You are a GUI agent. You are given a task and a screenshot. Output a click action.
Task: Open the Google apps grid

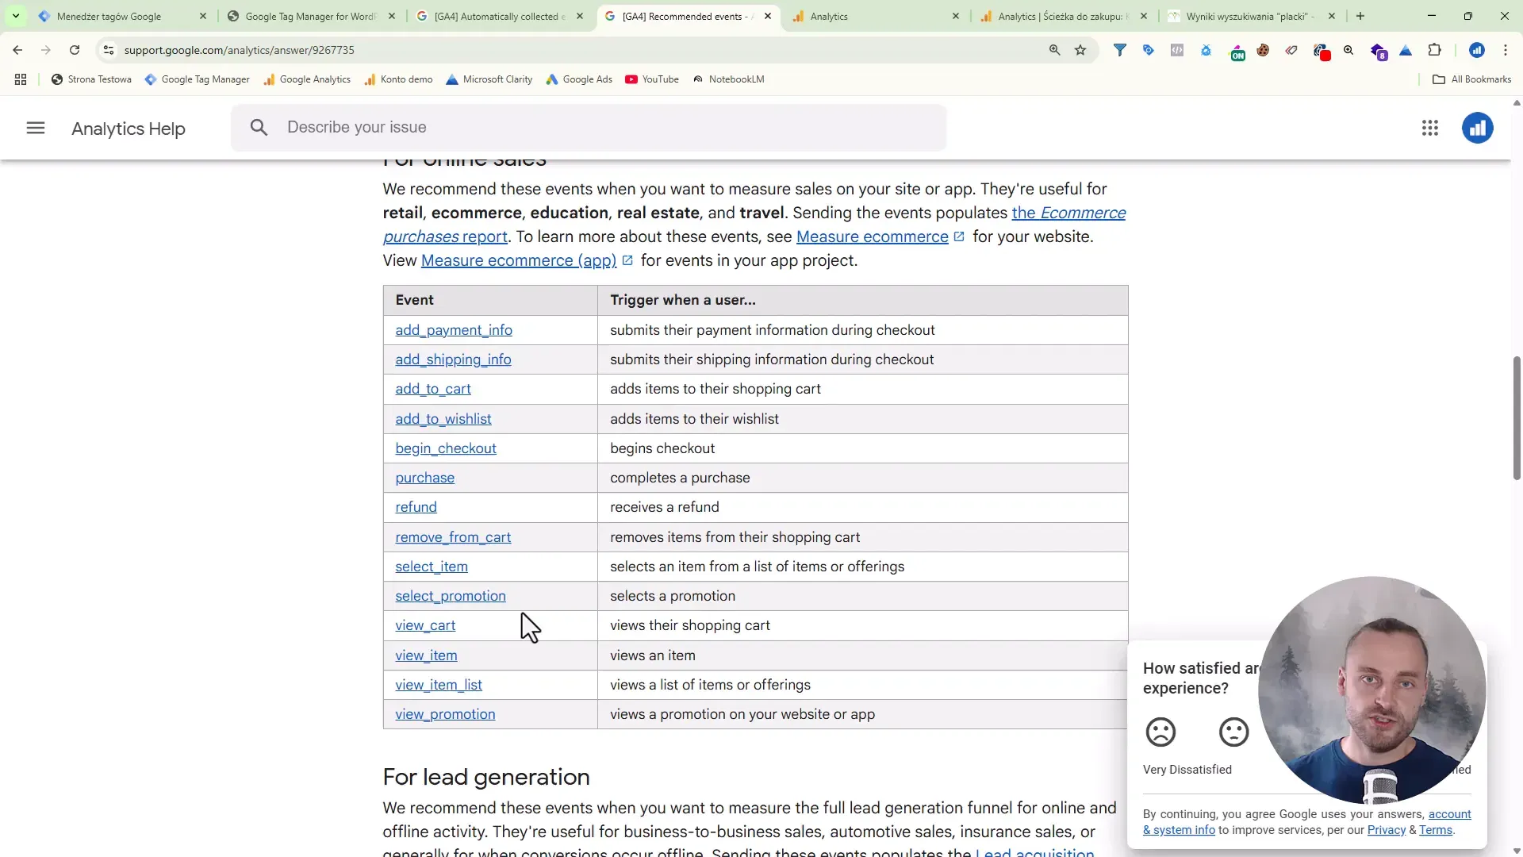click(x=1429, y=128)
